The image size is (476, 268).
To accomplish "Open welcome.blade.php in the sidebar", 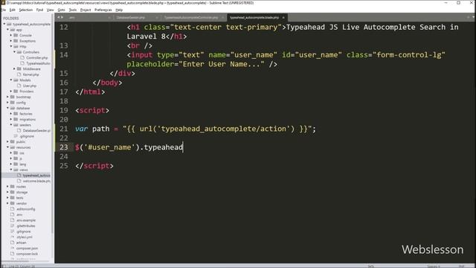I will (36, 181).
